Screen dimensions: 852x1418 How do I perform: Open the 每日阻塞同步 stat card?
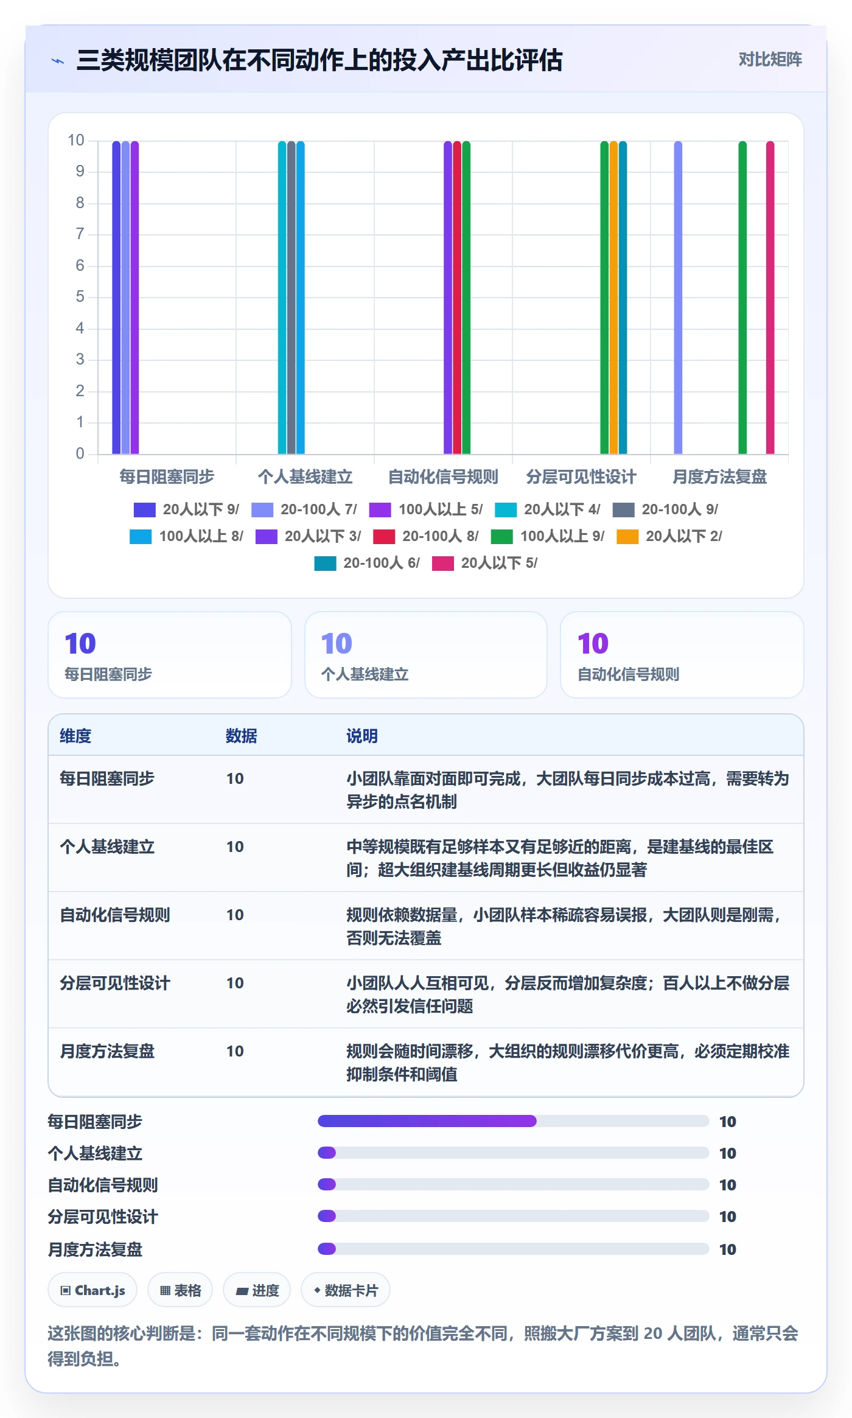tap(170, 655)
